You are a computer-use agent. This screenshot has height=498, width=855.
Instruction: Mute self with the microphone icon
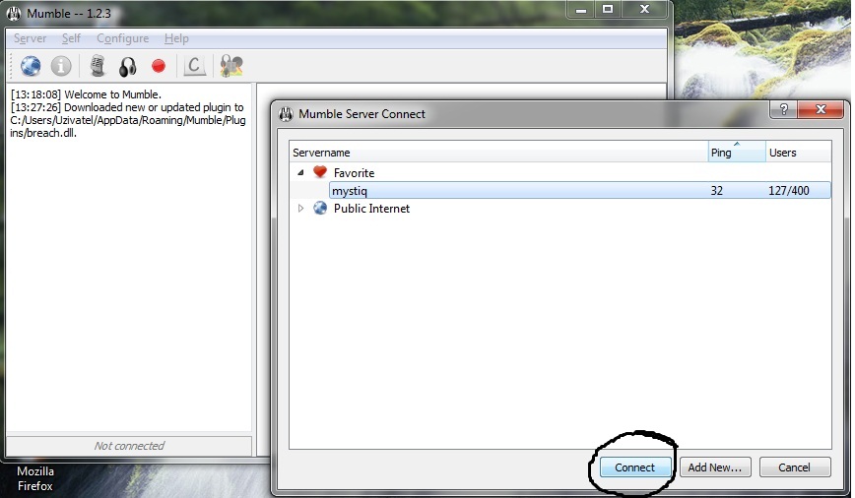click(98, 67)
